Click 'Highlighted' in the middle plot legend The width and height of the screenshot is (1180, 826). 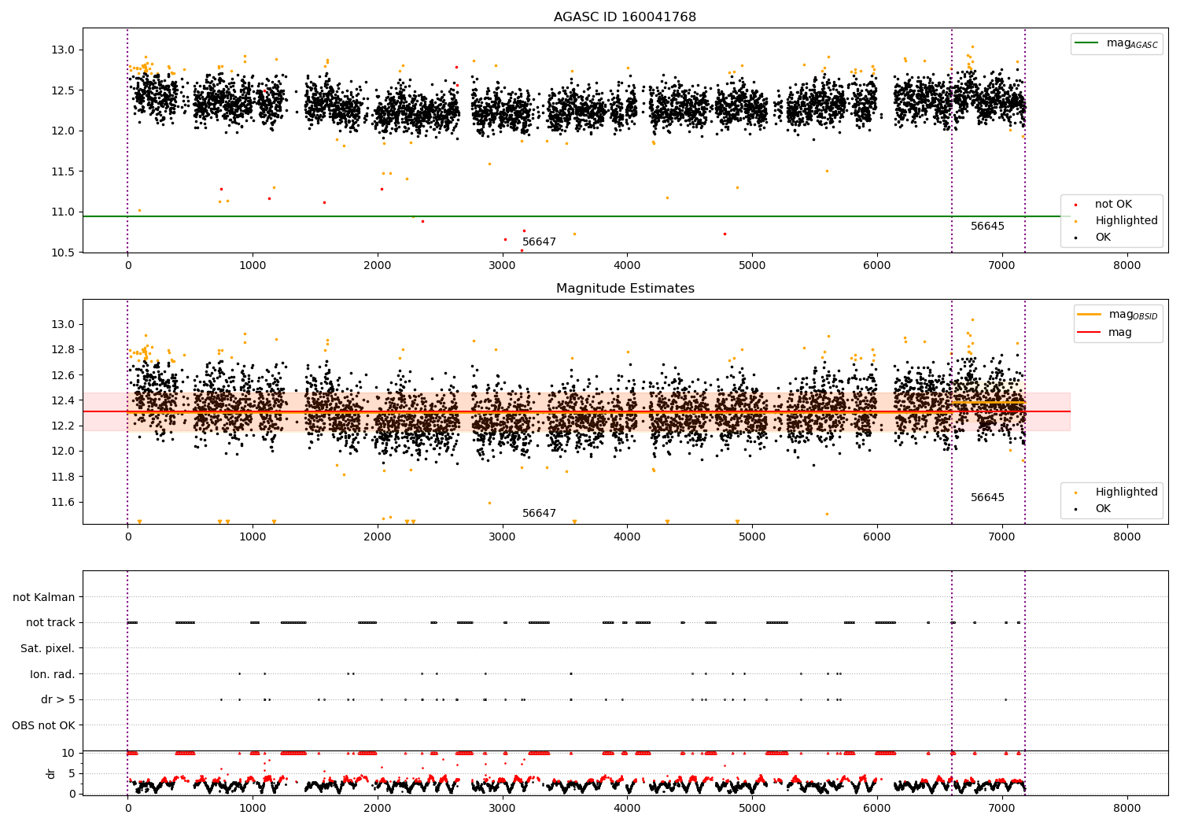click(1127, 492)
